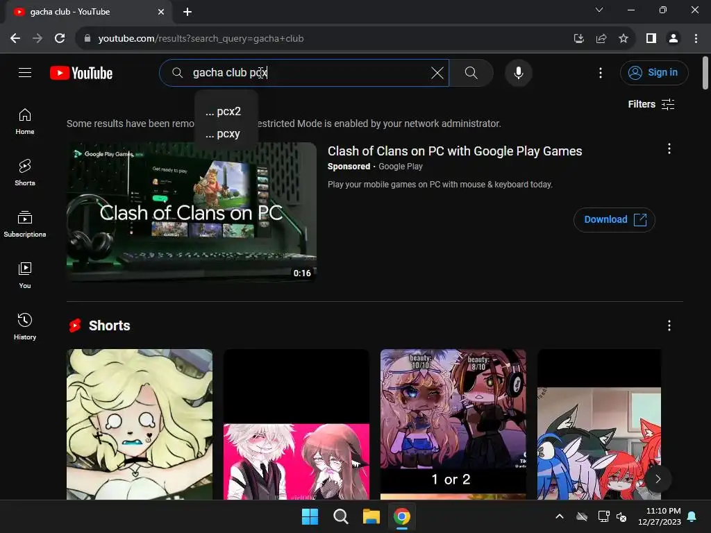
Task: Share this page with the share icon
Action: (x=601, y=39)
